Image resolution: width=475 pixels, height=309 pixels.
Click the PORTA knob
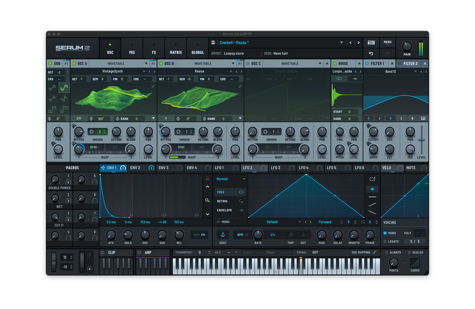(394, 262)
